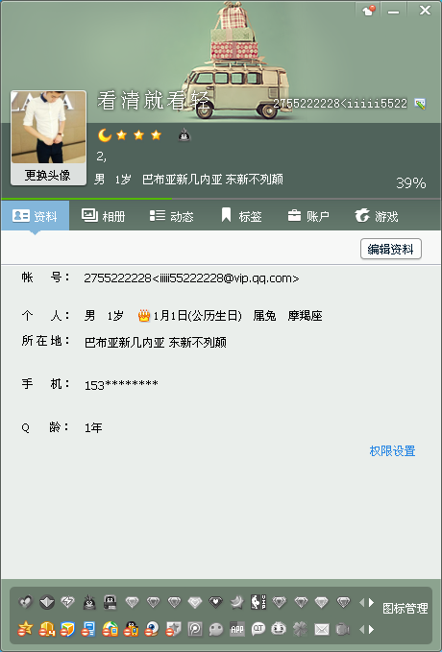Click the APP icon in bottom row
The height and width of the screenshot is (652, 442).
click(237, 630)
